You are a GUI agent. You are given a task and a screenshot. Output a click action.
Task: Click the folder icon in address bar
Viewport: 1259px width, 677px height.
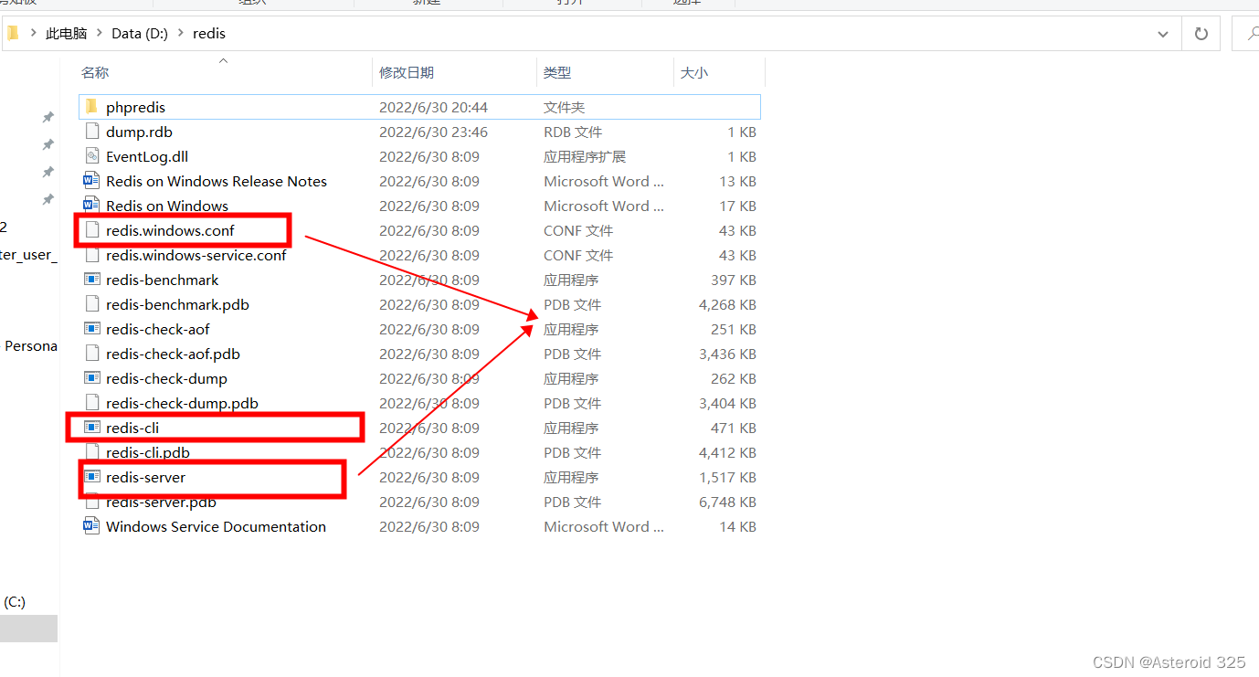[13, 33]
